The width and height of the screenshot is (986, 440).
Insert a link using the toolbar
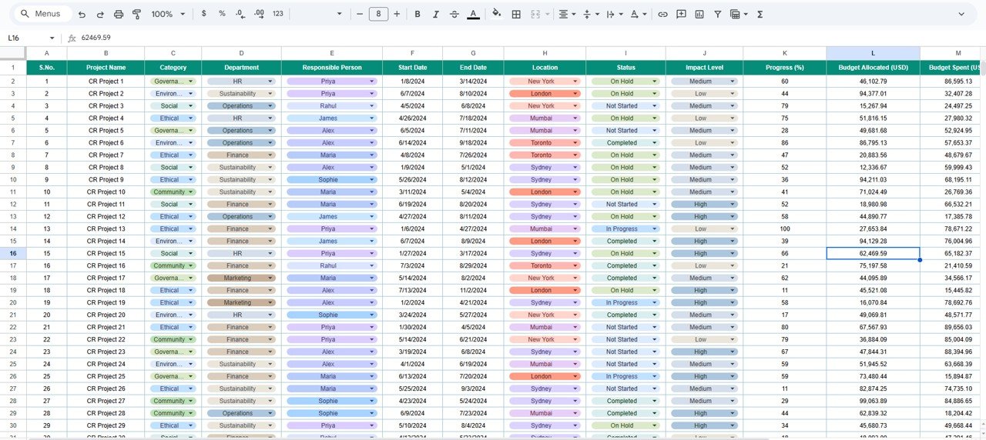coord(662,14)
